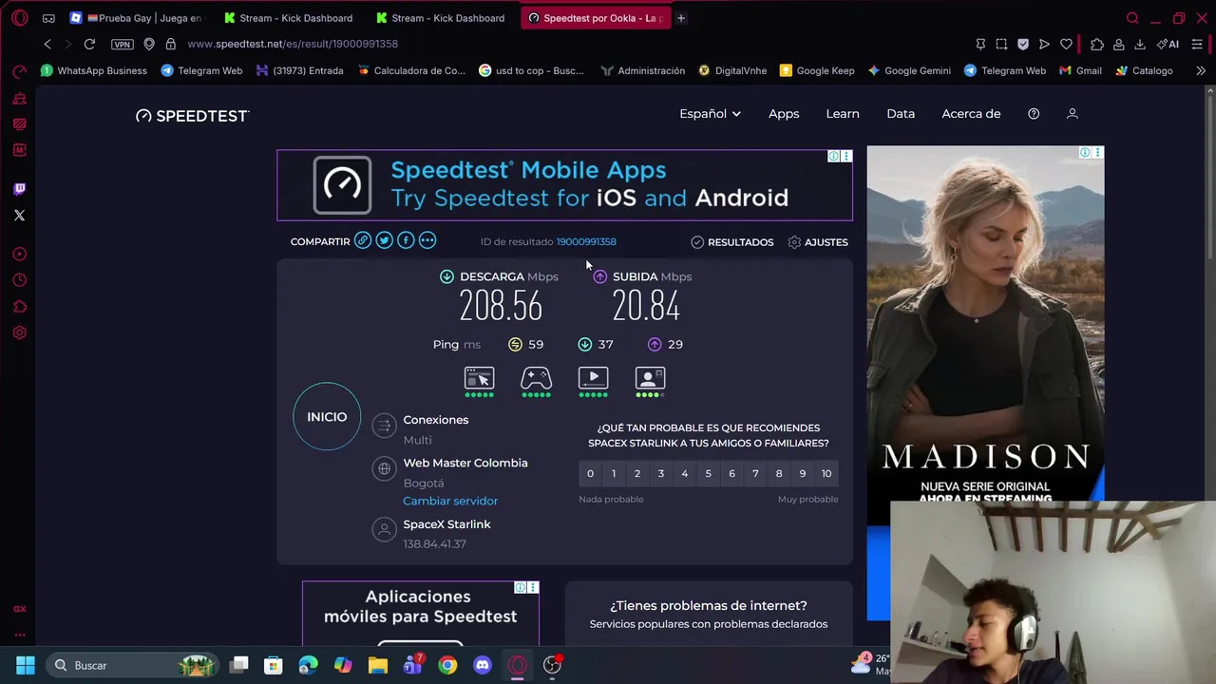
Task: Click the Cambiar servidor link
Action: [x=450, y=501]
